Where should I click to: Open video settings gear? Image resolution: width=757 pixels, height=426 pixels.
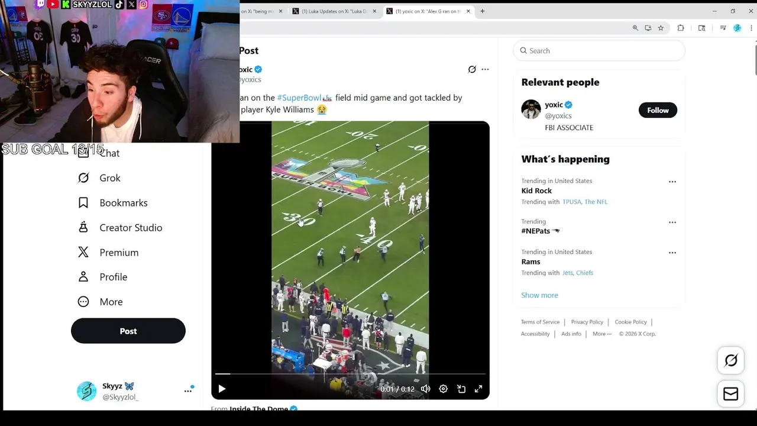point(443,389)
